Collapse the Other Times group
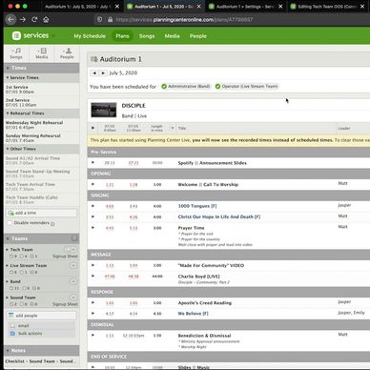This screenshot has height=370, width=370. (8, 149)
